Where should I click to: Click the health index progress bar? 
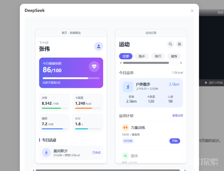coord(71,78)
